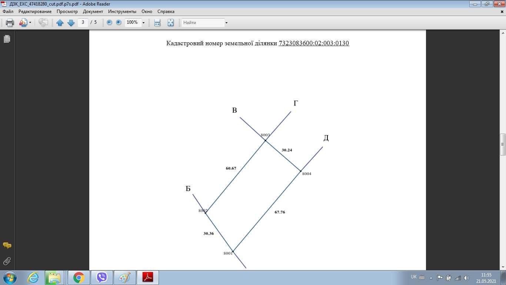Screen dimensions: 506x285
Task: Click dimension label 67.76
Action: (280, 212)
